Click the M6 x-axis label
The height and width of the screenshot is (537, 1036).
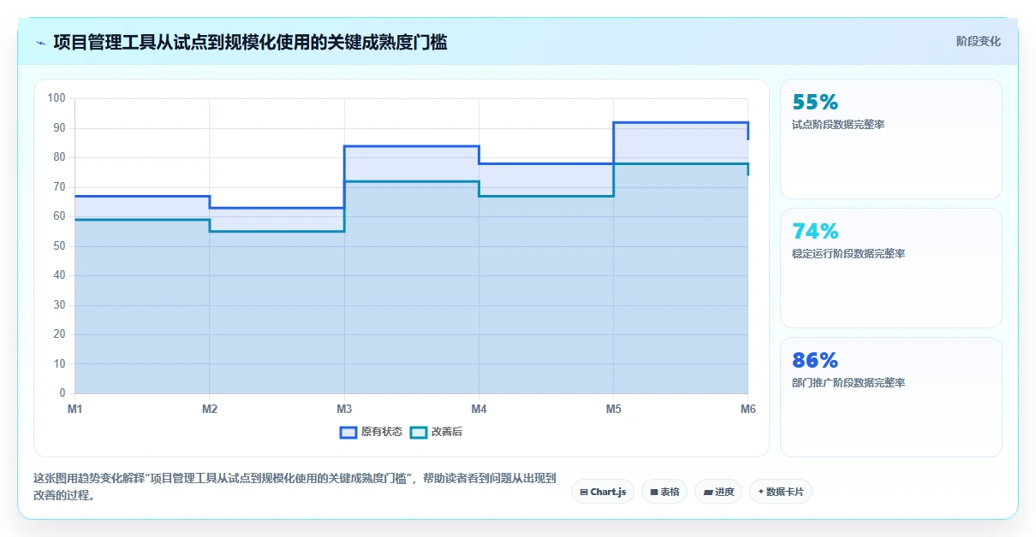(x=748, y=410)
